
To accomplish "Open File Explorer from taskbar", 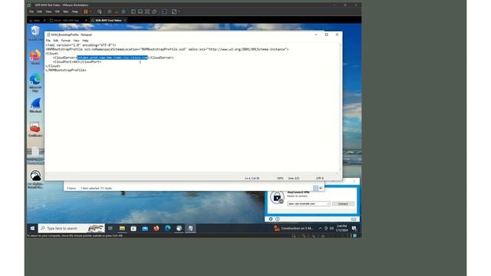I will [122, 228].
